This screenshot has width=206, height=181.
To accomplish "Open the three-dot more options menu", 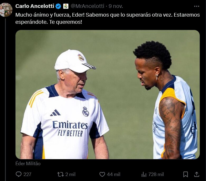I will pos(197,6).
